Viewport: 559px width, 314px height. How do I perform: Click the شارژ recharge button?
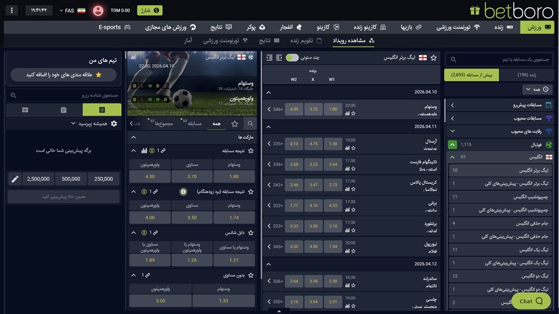click(x=150, y=10)
